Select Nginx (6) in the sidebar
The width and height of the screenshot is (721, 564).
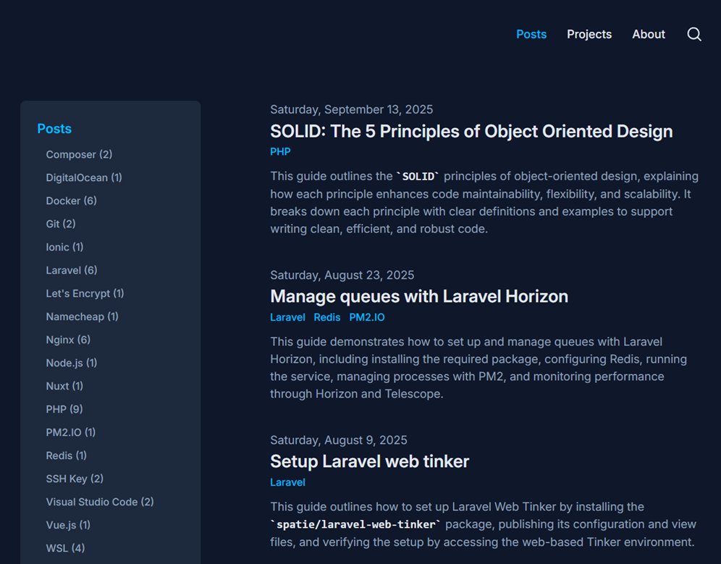point(68,340)
